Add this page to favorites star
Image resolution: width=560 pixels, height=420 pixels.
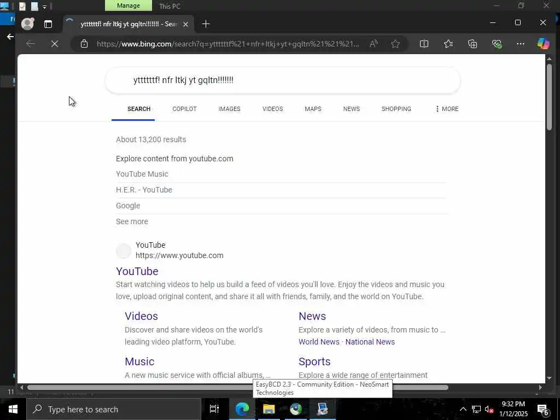(x=395, y=44)
